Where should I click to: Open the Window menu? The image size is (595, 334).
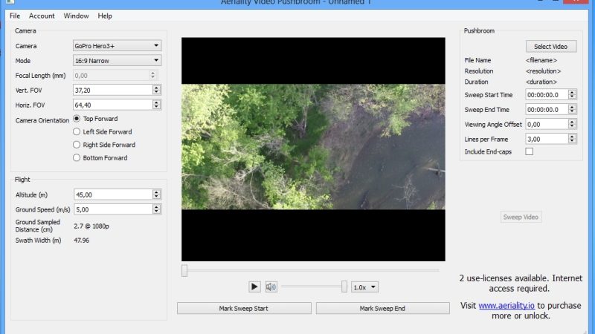76,16
